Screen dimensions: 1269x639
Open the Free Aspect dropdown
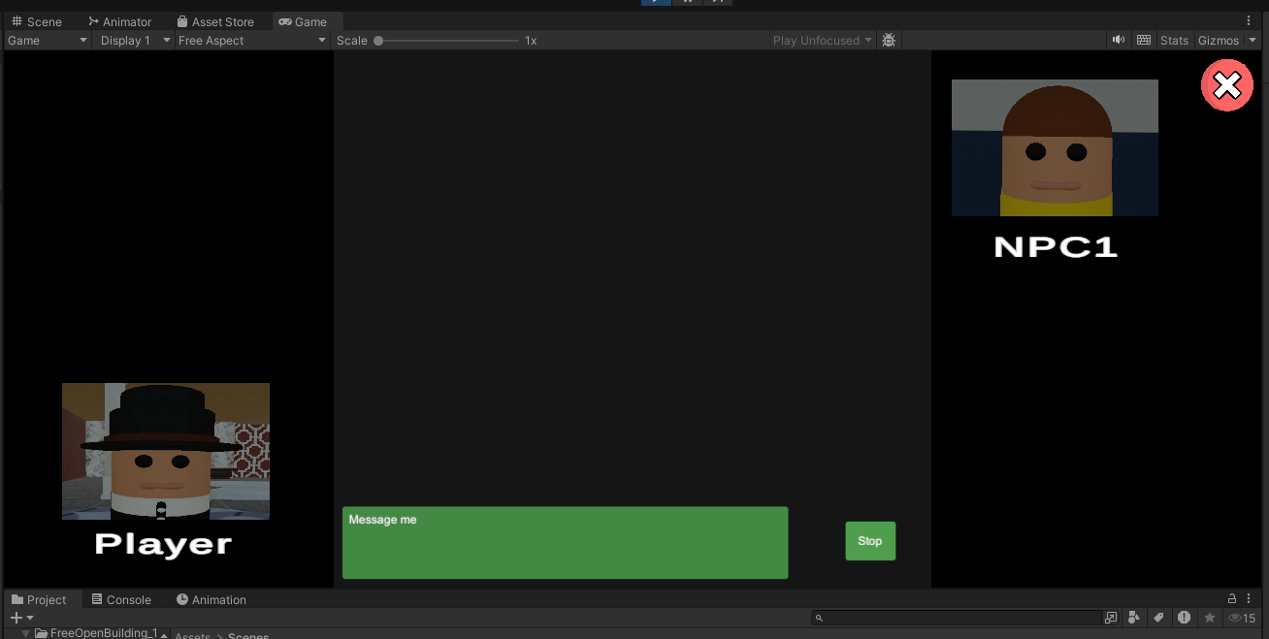(252, 40)
